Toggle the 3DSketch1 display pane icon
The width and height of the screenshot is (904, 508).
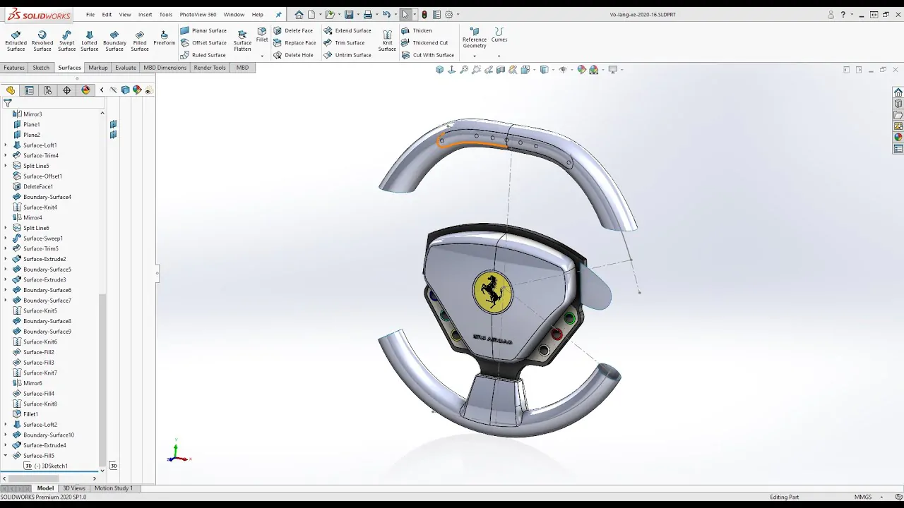click(x=113, y=466)
